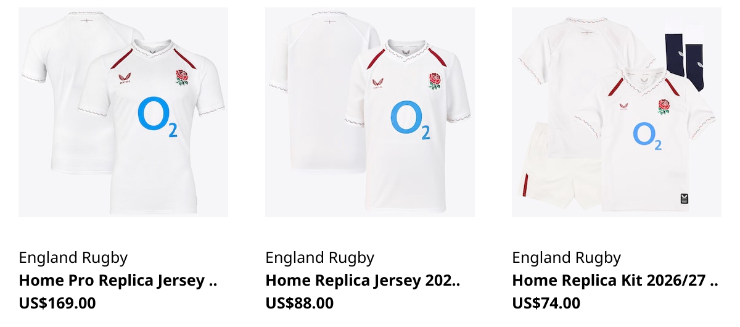The height and width of the screenshot is (327, 740).
Task: Click the Home Replica Jersey 202.. title
Action: (x=363, y=281)
